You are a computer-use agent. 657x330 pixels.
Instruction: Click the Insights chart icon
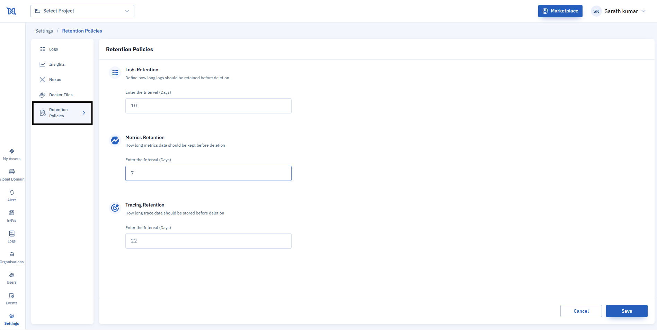pos(42,64)
